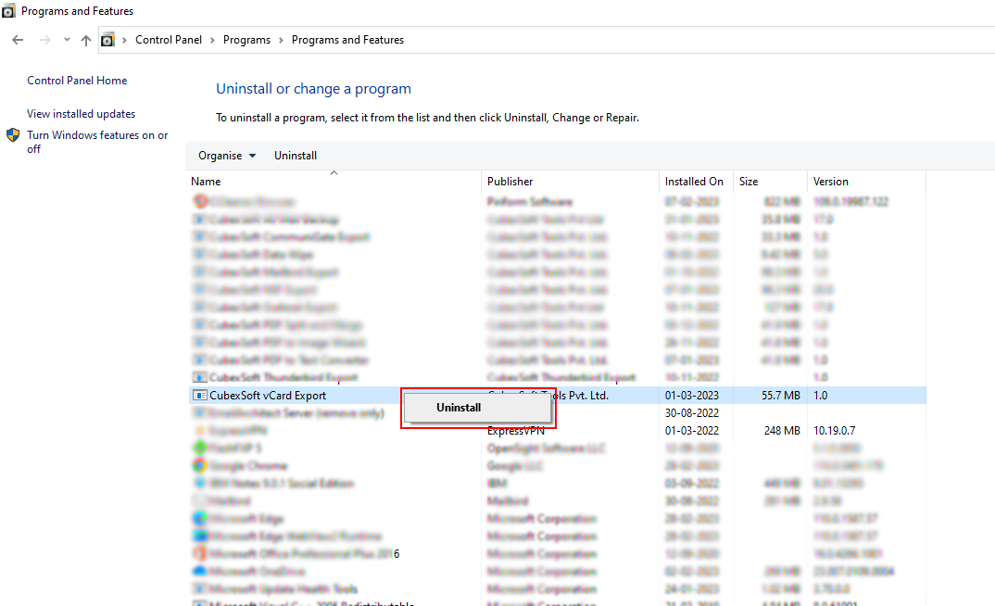
Task: Open Turn Windows features on or off
Action: click(x=97, y=142)
